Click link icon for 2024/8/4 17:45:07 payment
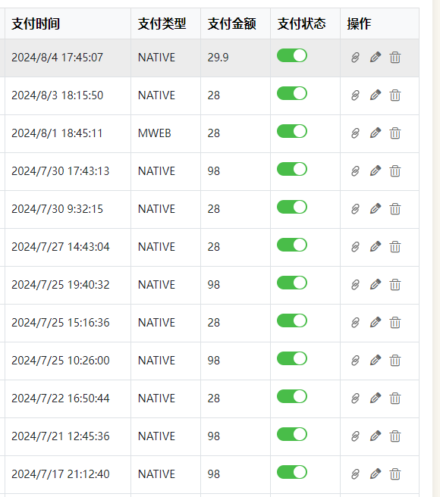440x497 pixels. [355, 58]
